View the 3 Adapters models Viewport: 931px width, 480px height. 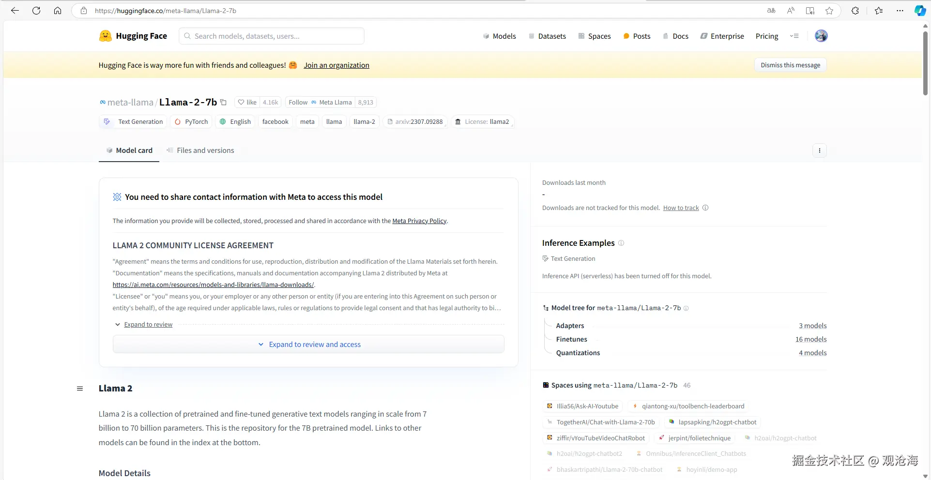812,326
